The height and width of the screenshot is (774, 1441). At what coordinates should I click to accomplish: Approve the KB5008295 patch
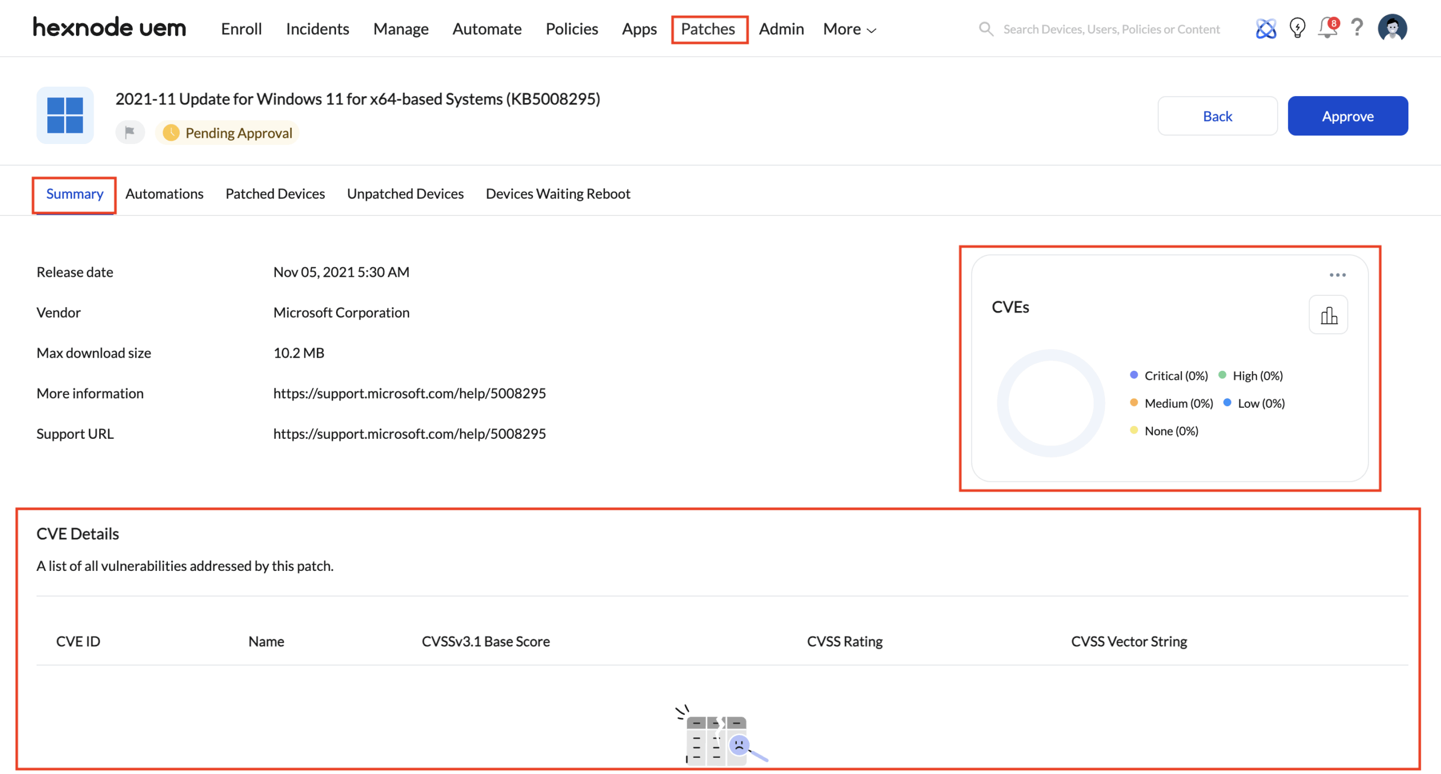tap(1347, 116)
